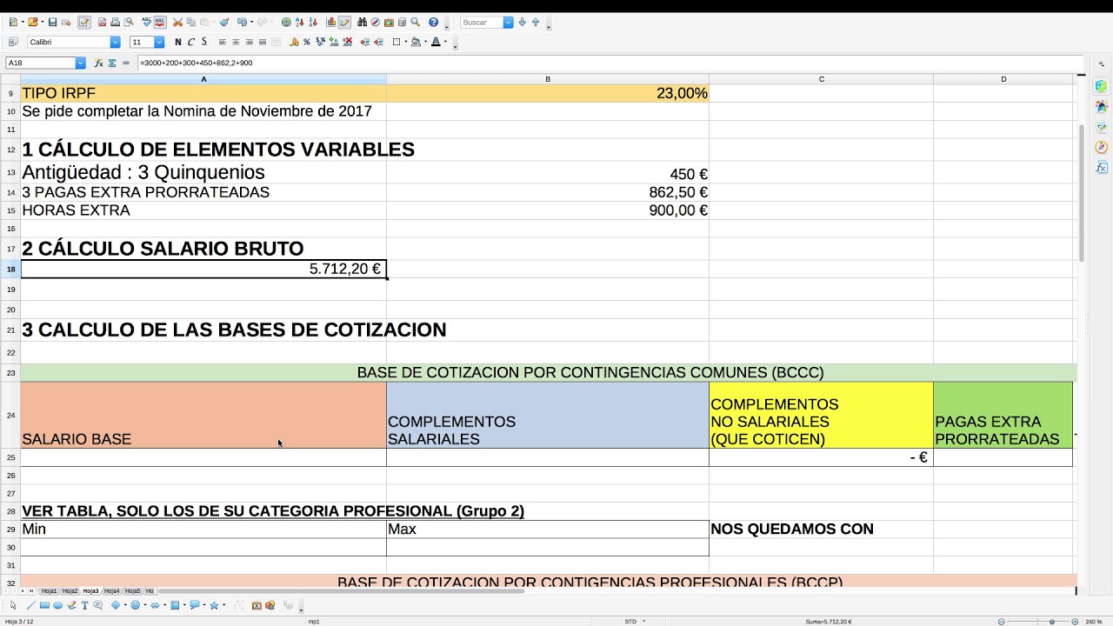
Task: Open the Name Box A18 dropdown
Action: [x=81, y=63]
